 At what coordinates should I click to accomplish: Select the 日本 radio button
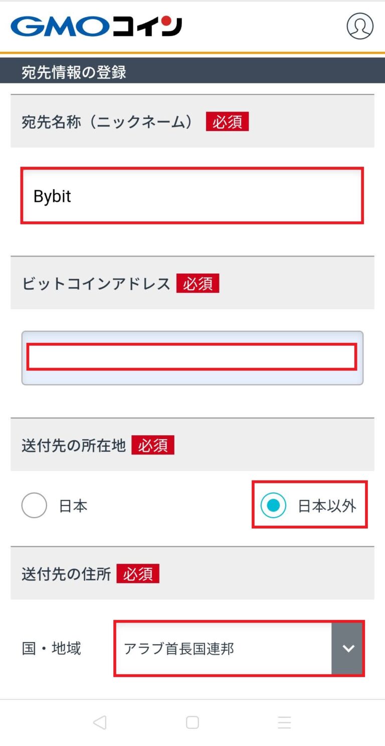(x=34, y=506)
